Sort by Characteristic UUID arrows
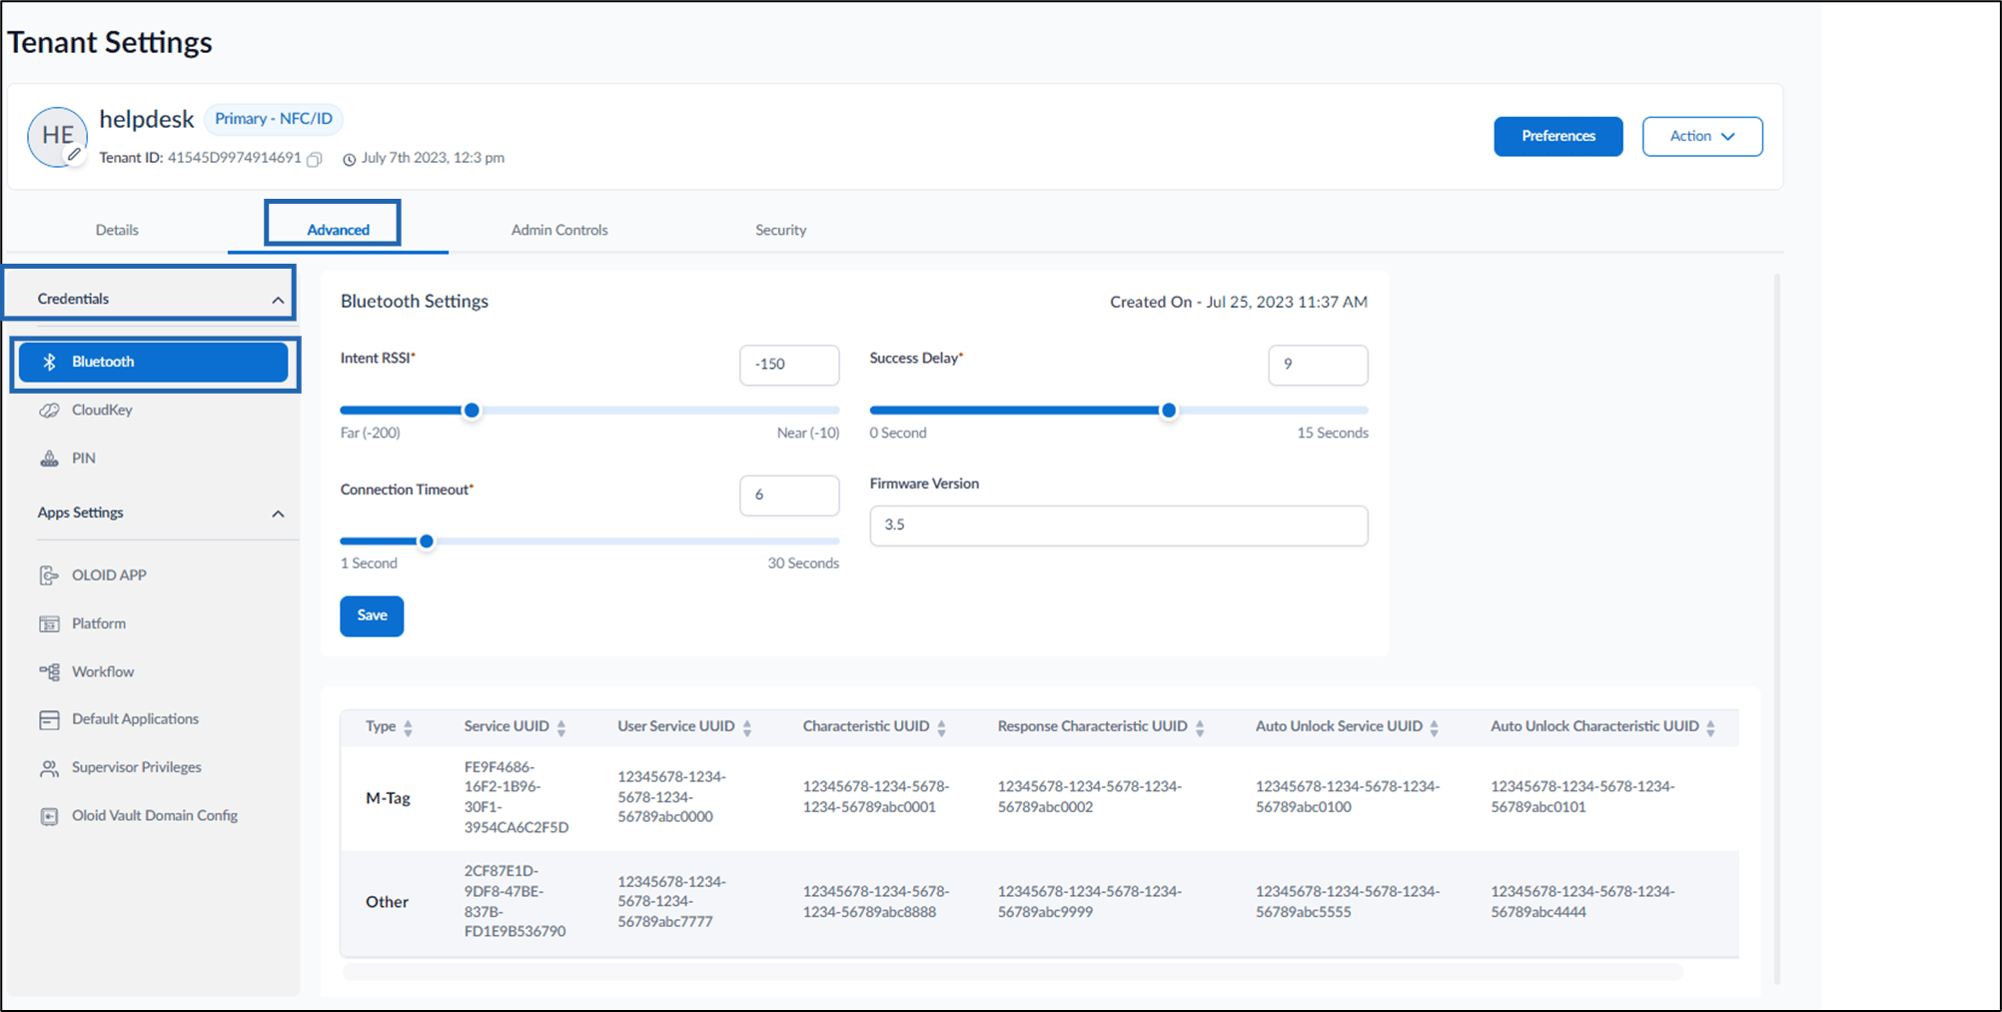Viewport: 2002px width, 1012px height. point(941,728)
